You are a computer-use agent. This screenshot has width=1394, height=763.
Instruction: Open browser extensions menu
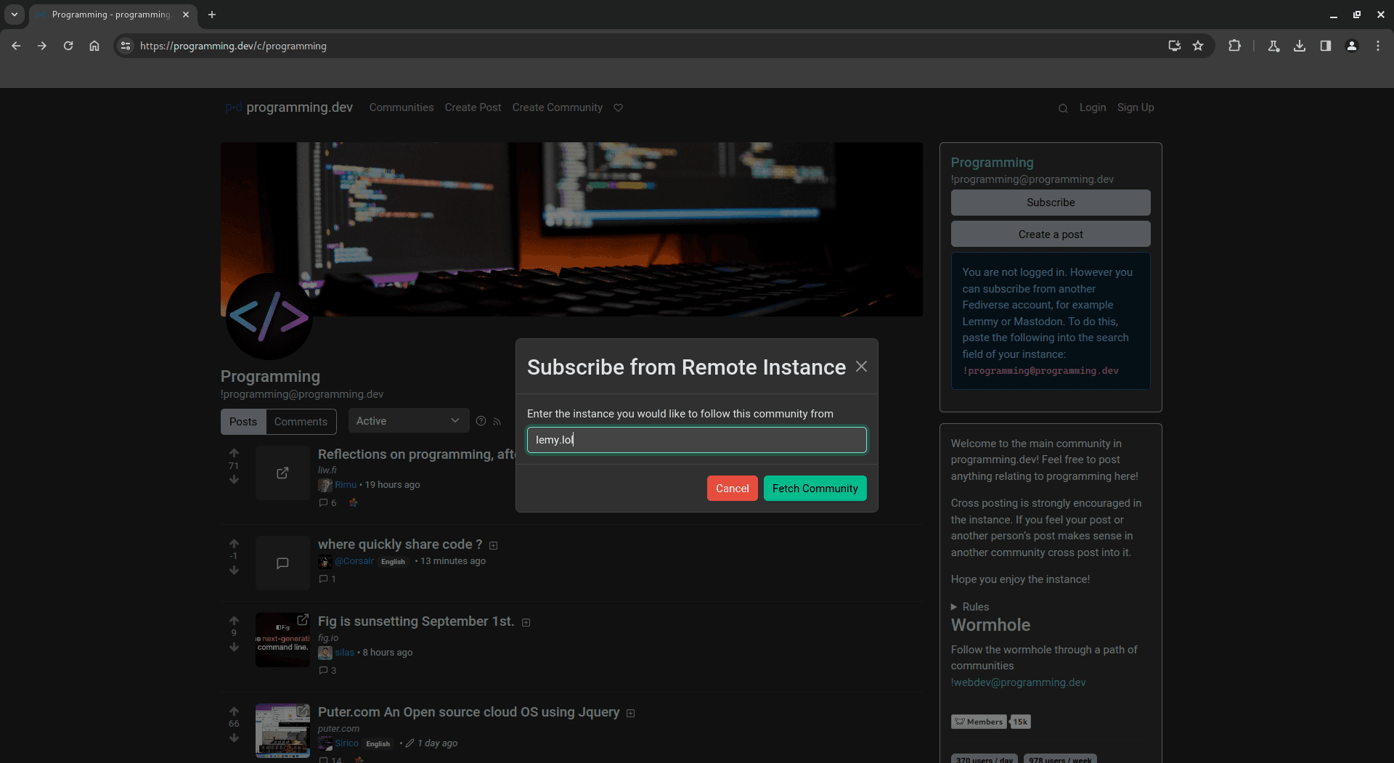[1234, 46]
